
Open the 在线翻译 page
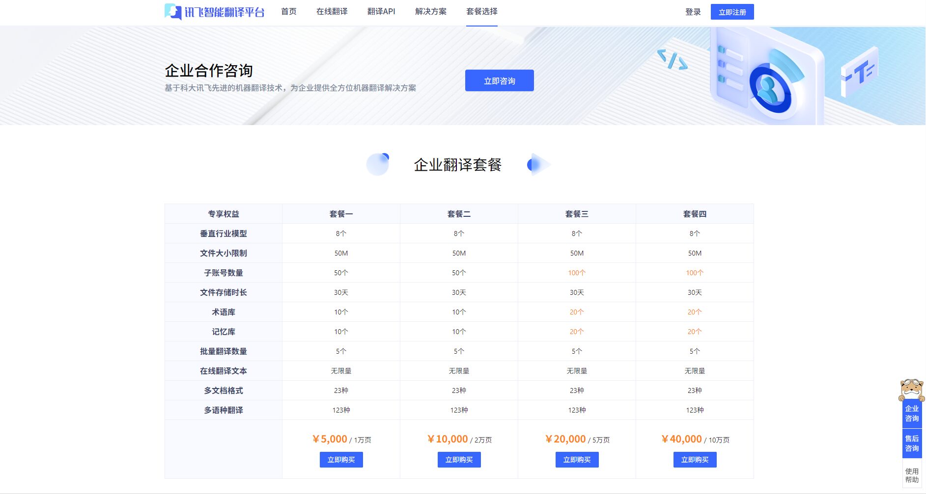pyautogui.click(x=332, y=11)
